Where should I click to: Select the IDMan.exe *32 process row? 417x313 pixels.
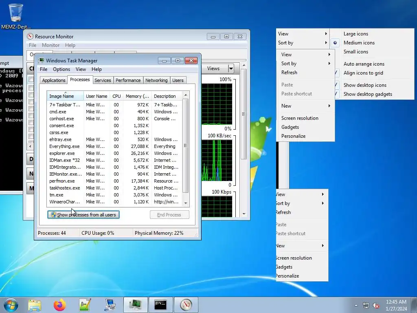point(114,160)
